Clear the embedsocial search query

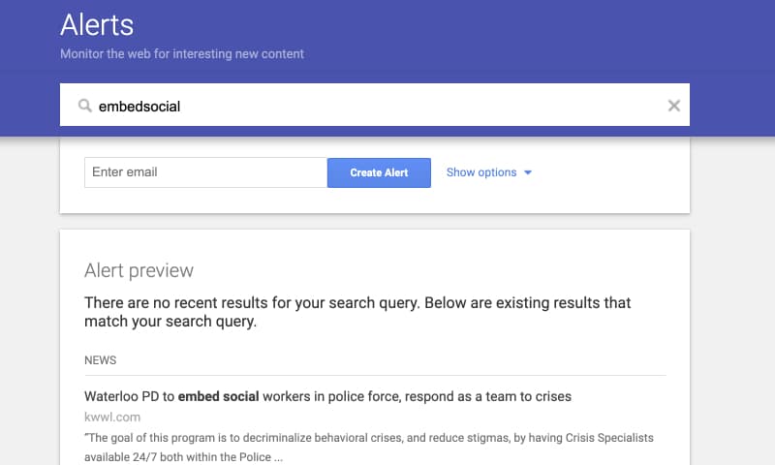(673, 106)
